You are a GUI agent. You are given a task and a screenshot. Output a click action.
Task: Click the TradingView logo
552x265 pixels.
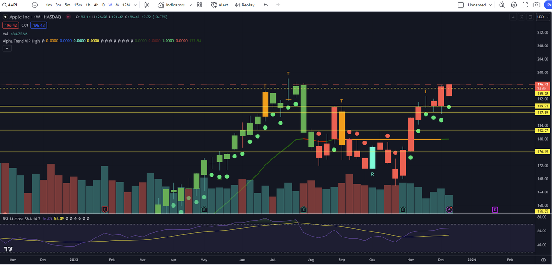pyautogui.click(x=8, y=249)
